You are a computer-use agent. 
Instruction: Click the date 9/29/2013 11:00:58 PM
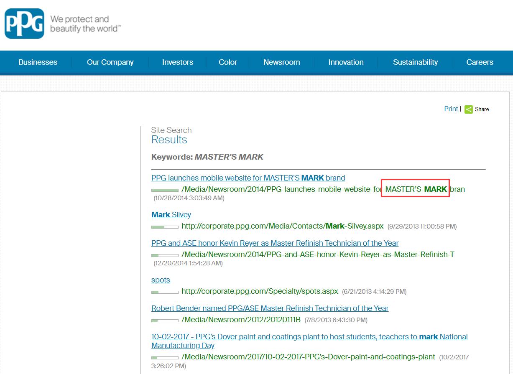coord(422,226)
